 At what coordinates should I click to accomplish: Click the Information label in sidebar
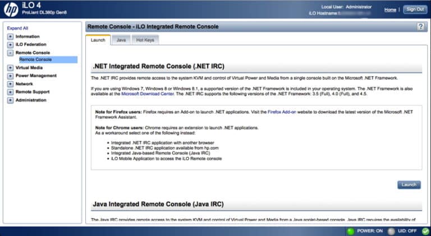(27, 36)
